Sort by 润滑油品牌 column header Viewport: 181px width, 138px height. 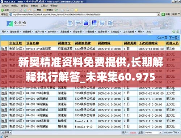tap(83, 43)
